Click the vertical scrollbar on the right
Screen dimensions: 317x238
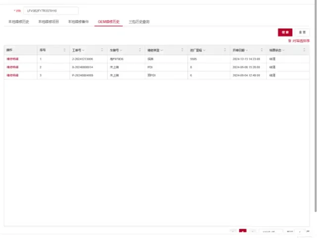pyautogui.click(x=316, y=105)
